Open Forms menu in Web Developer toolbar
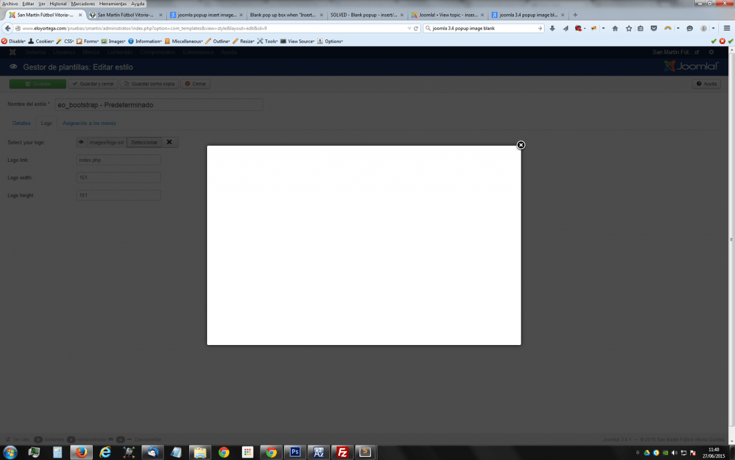Viewport: 735px width, 460px height. pyautogui.click(x=88, y=41)
